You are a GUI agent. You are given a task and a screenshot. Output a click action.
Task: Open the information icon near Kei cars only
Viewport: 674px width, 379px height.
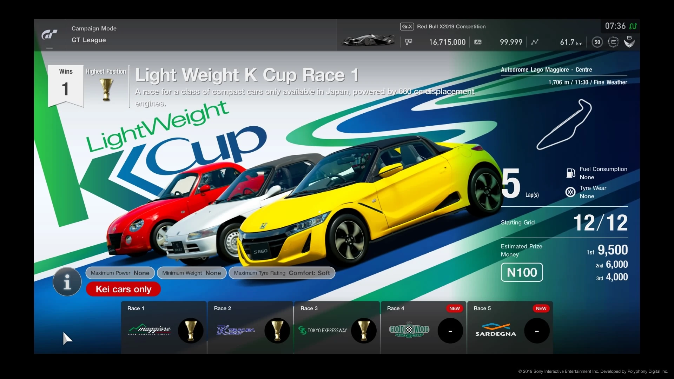67,281
